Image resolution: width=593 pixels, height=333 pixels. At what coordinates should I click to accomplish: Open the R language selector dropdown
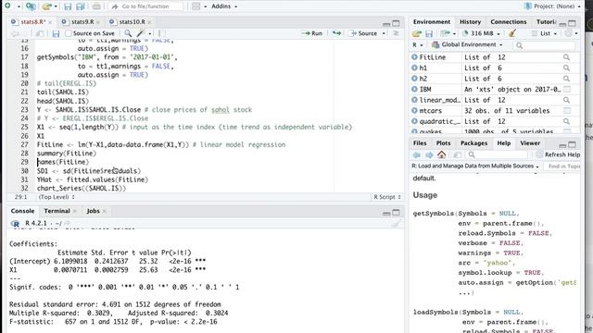pos(418,45)
